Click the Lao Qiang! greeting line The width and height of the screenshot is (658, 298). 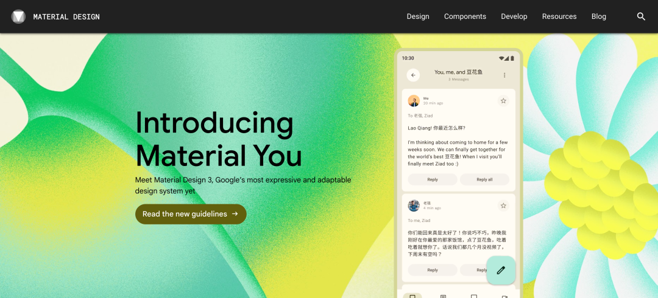click(x=436, y=128)
